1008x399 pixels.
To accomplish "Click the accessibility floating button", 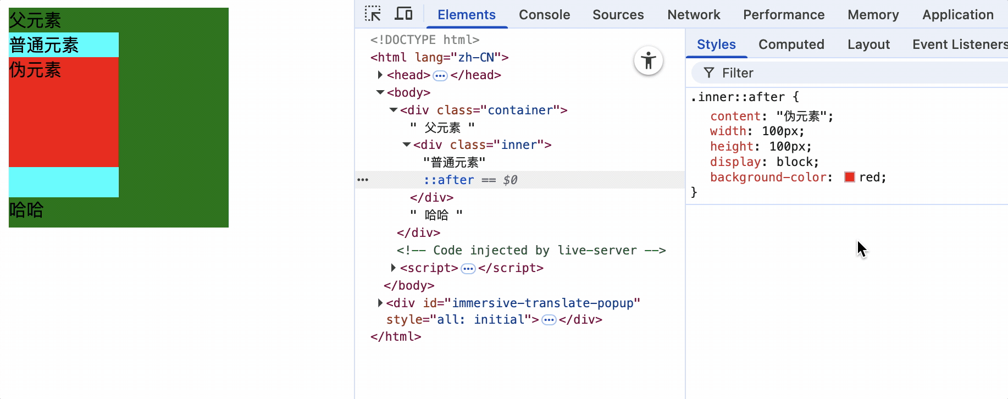I will click(x=649, y=60).
